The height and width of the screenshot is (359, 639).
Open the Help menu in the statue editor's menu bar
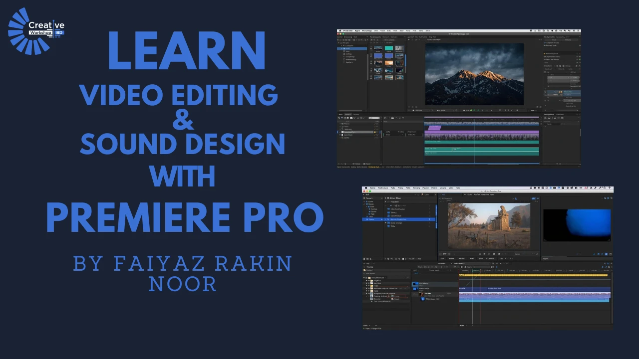[x=458, y=188]
